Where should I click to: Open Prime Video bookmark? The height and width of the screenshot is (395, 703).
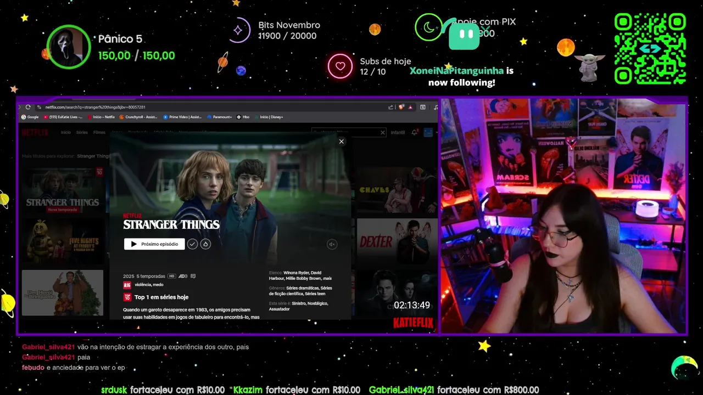[182, 117]
